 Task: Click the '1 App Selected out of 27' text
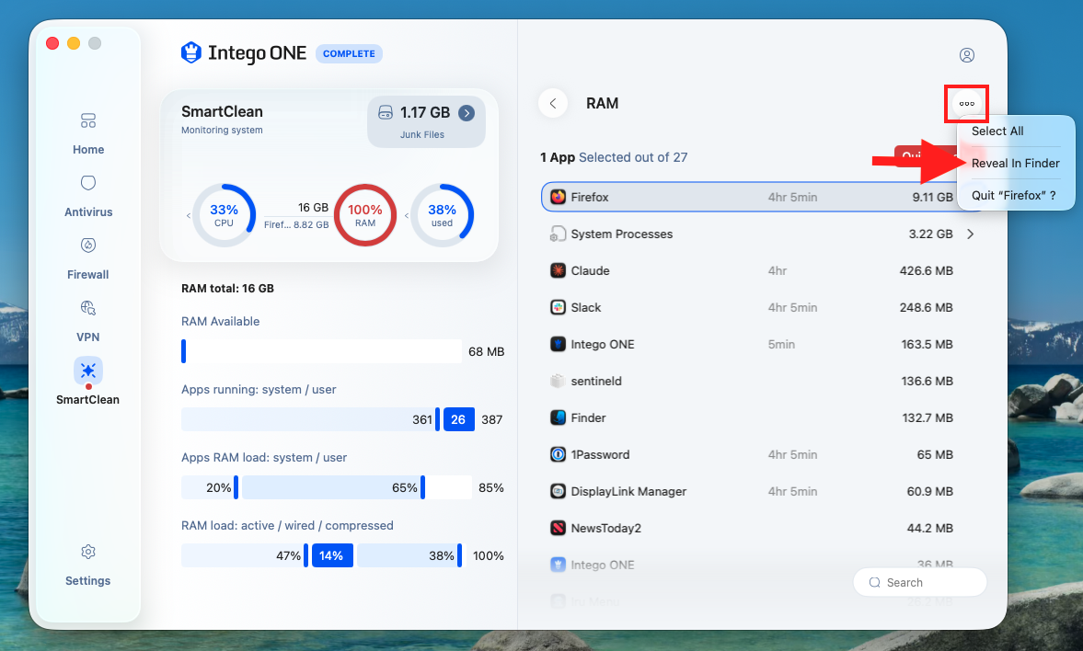[x=614, y=157]
